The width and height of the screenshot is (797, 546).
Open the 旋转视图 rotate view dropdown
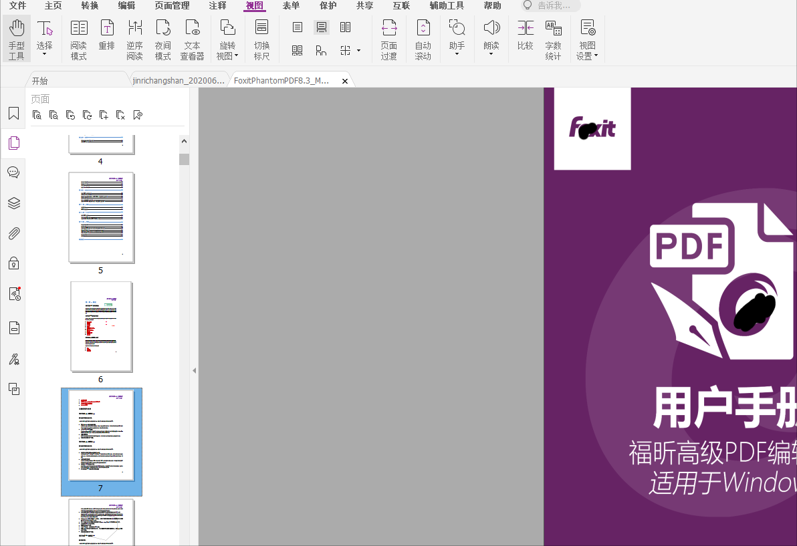[x=227, y=39]
